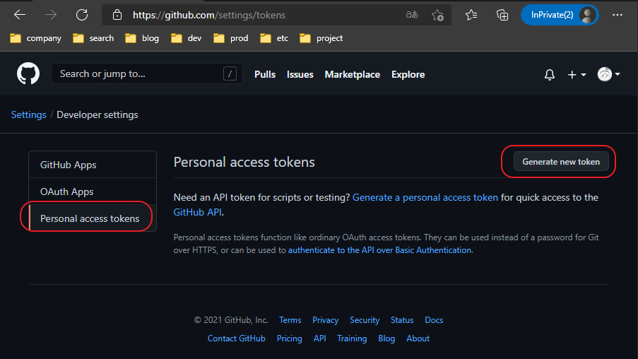
Task: Open Terms footer link
Action: [x=290, y=320]
